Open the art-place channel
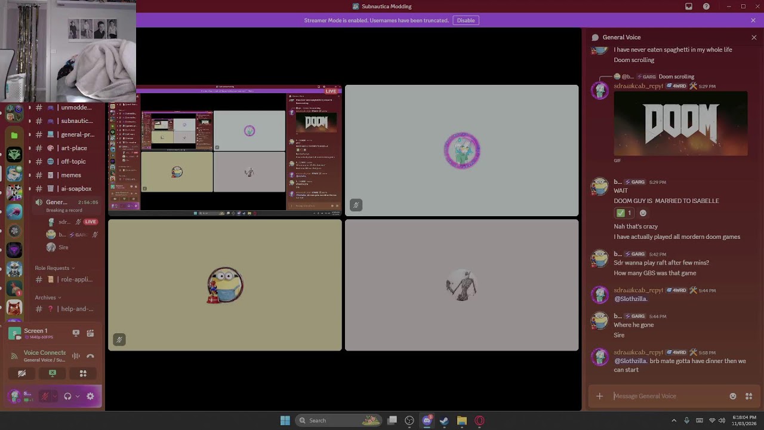The image size is (764, 430). pos(65,148)
